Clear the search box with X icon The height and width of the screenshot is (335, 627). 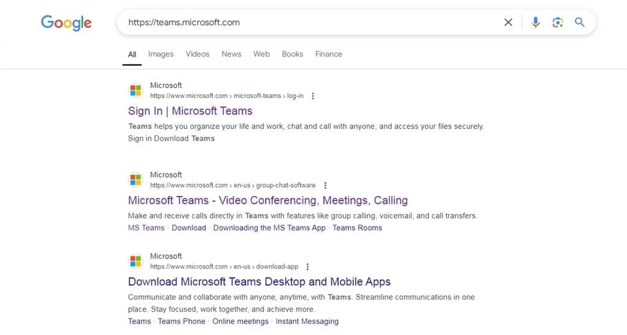coord(508,23)
